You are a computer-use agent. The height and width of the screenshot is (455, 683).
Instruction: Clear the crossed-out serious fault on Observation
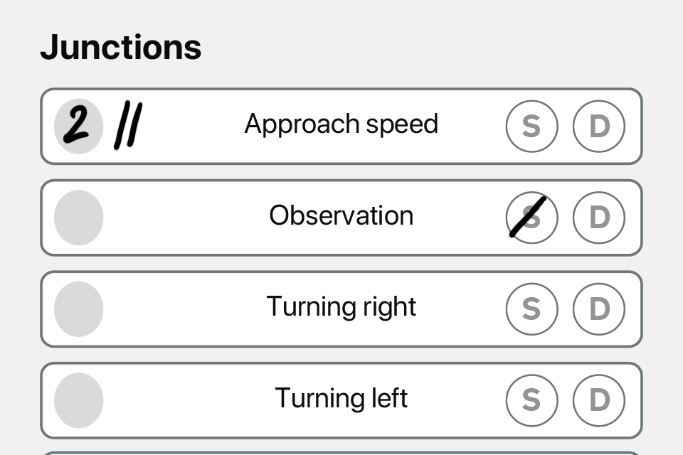click(x=532, y=218)
